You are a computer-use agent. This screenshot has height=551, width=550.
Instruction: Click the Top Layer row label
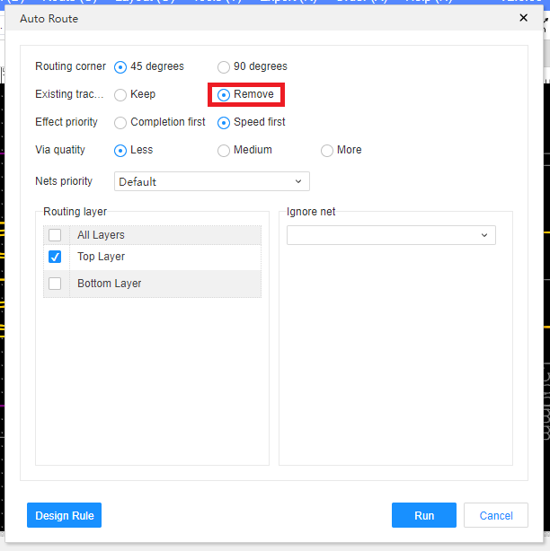101,257
